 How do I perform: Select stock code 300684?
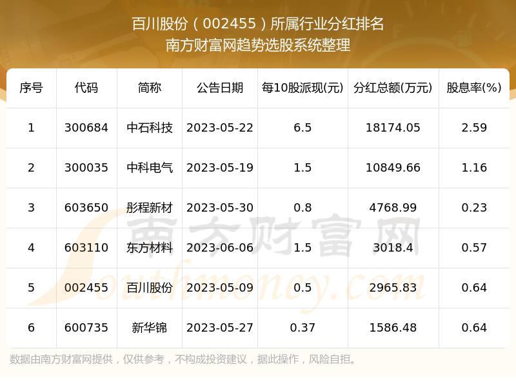pos(86,128)
